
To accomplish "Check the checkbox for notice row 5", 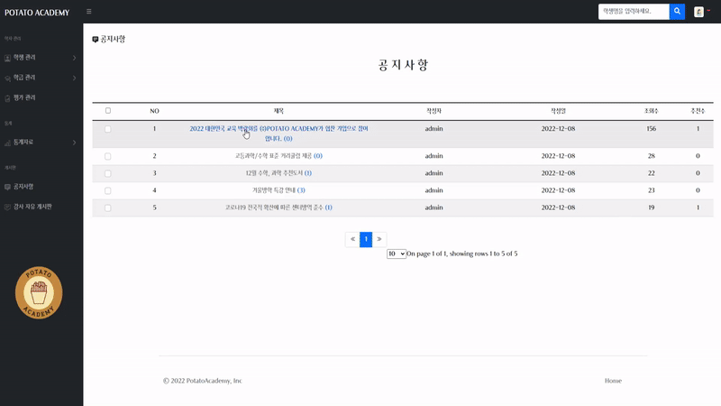I will click(x=107, y=208).
